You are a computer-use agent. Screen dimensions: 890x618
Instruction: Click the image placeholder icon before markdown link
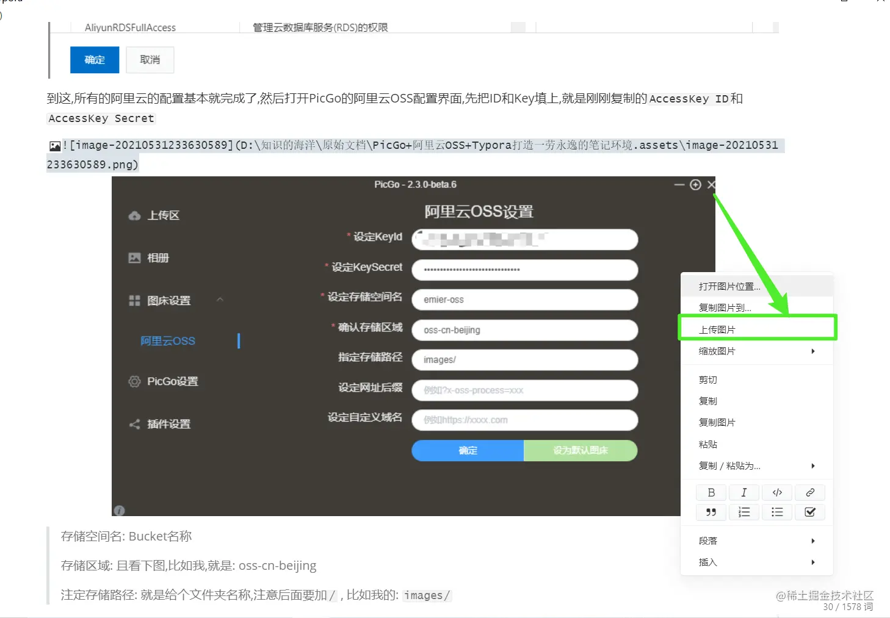(x=55, y=146)
